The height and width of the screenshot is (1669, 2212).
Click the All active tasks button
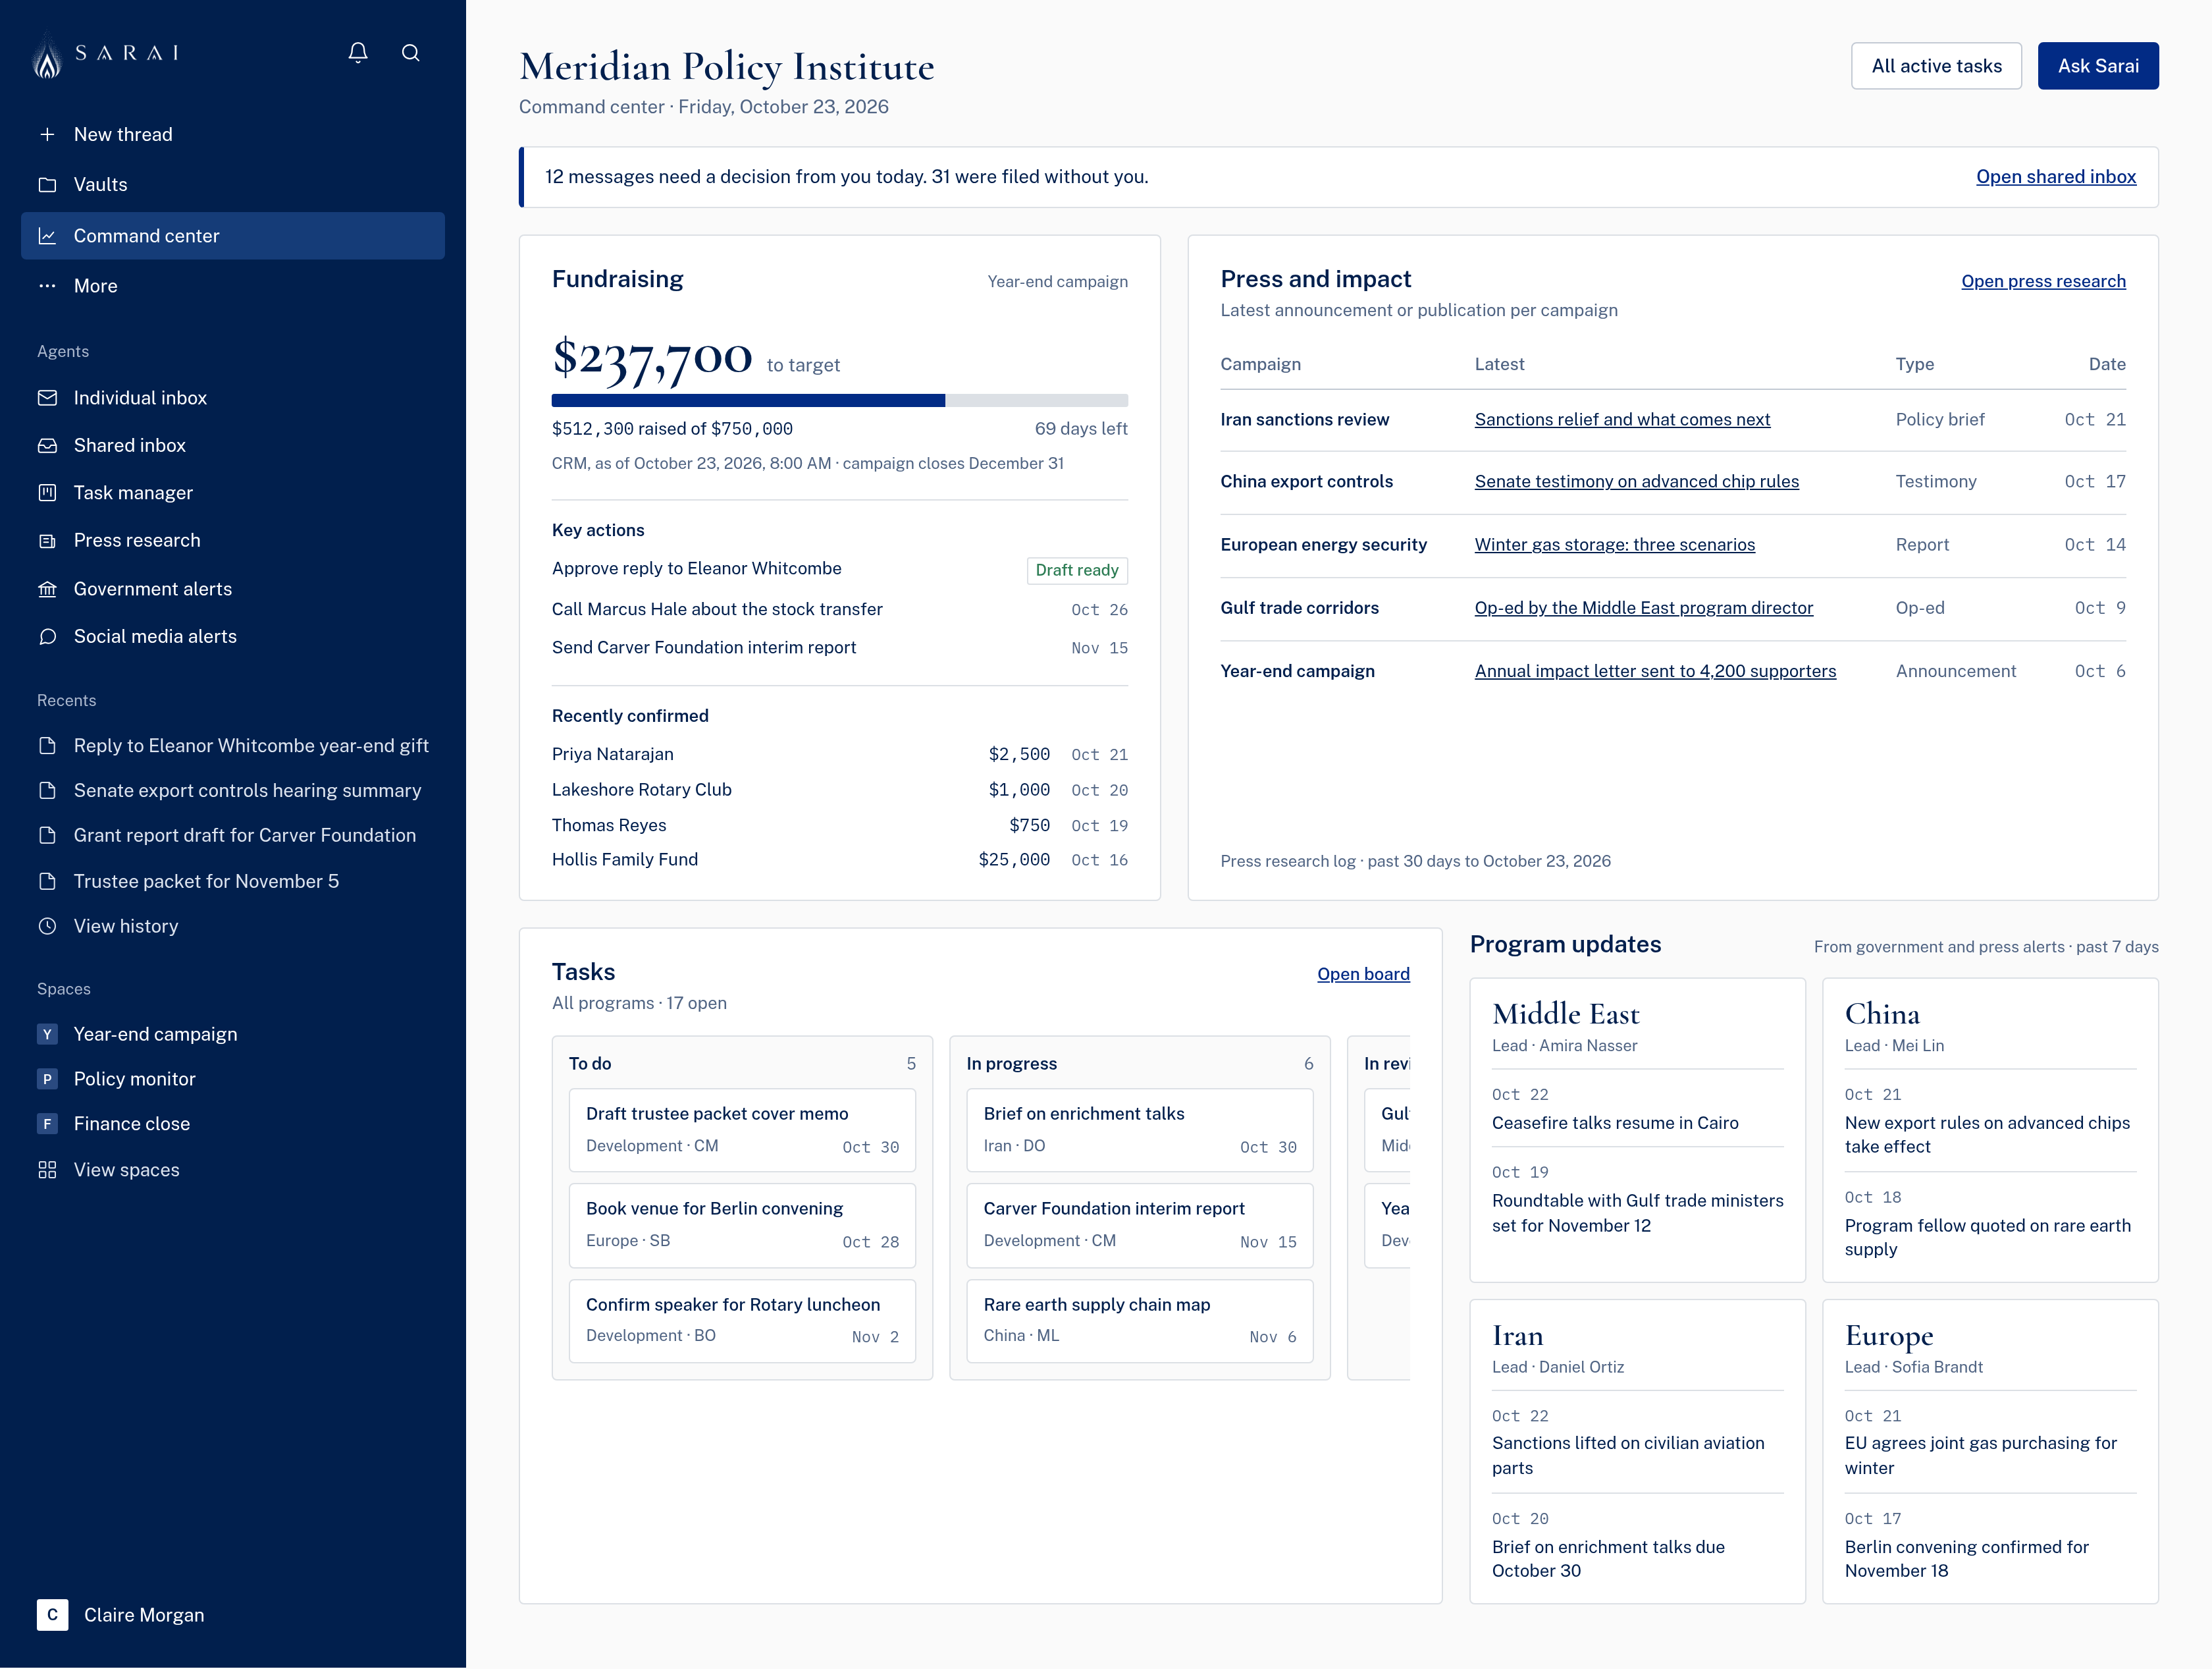click(x=1935, y=66)
